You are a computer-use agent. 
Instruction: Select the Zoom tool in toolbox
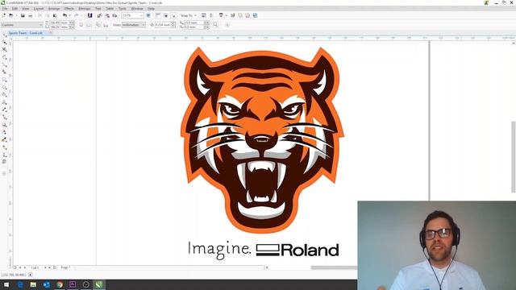click(4, 57)
